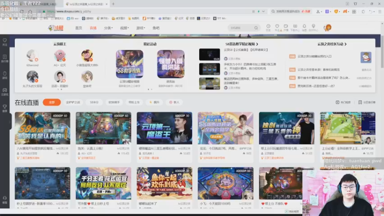The height and width of the screenshot is (216, 384).
Task: Open followed heart icon in top header
Action: 277,27
